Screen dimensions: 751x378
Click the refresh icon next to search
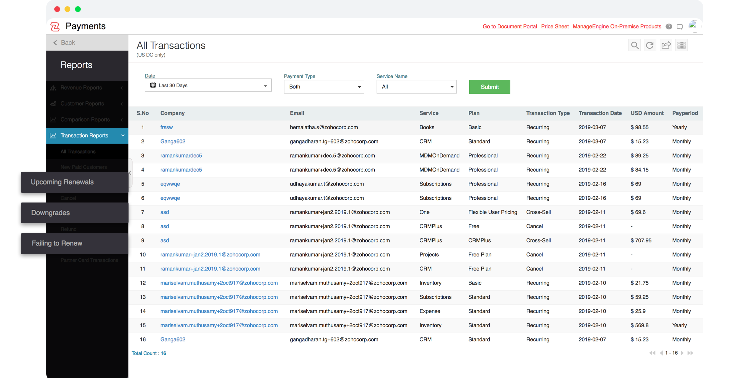click(x=650, y=45)
